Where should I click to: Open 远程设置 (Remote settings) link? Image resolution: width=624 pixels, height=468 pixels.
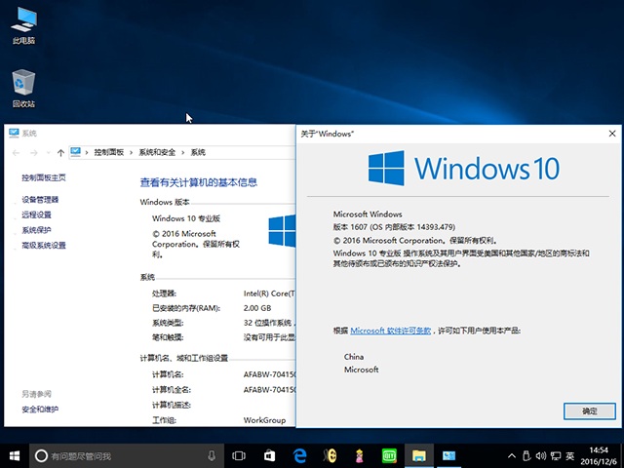pos(36,214)
